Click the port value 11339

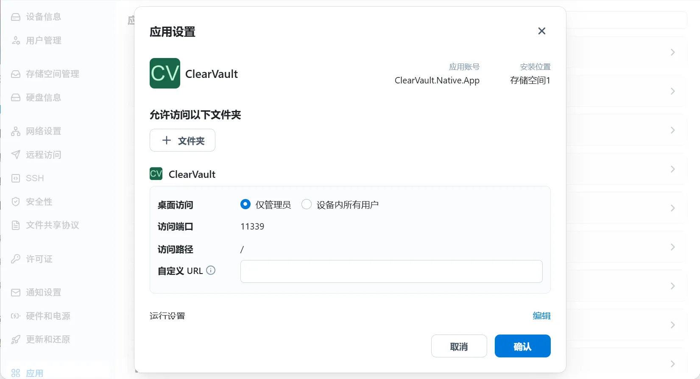coord(252,227)
